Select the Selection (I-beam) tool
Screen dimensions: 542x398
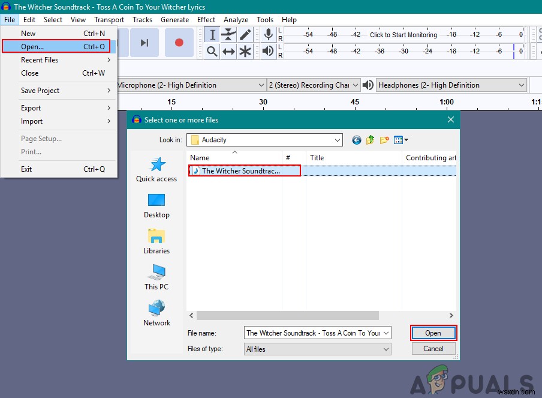[212, 35]
